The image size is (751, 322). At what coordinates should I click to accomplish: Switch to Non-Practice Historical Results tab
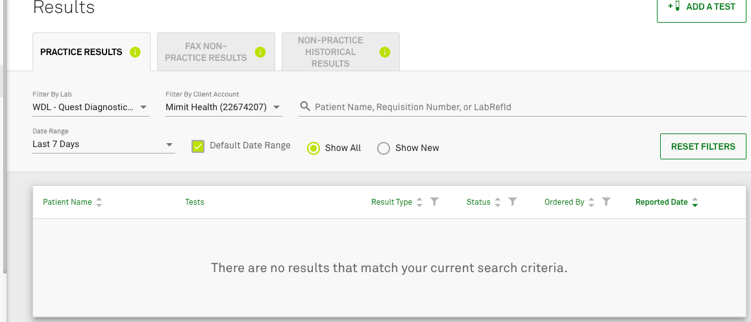tap(330, 52)
